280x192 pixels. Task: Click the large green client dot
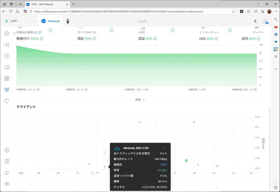186,161
